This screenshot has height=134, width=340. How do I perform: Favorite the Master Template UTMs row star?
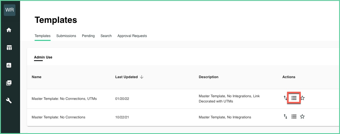pos(302,98)
